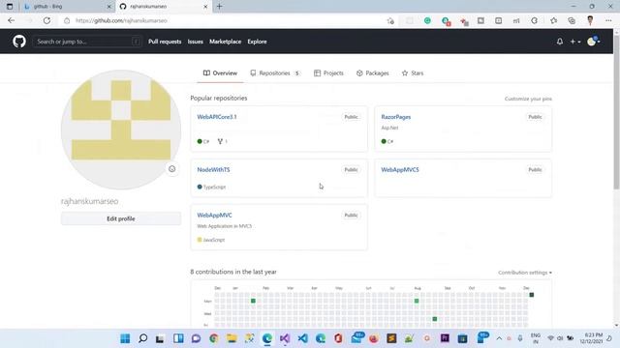Switch to the Projects tab
620x348 pixels.
pos(328,73)
